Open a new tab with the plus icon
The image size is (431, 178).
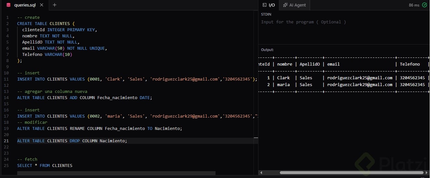[54, 5]
